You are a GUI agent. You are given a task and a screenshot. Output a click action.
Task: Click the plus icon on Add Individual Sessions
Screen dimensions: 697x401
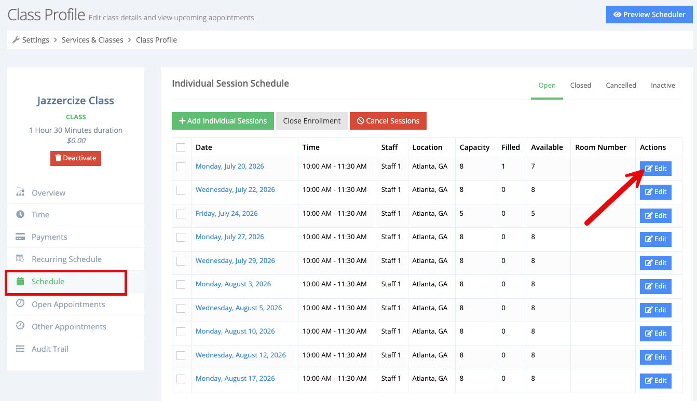tap(182, 121)
